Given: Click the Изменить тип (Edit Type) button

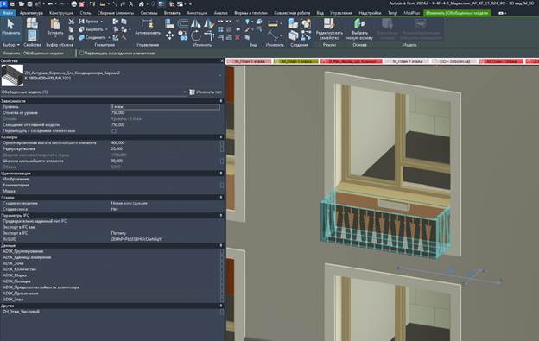Looking at the screenshot, I should [206, 92].
